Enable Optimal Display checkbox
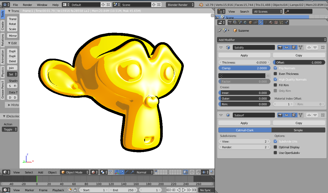328x193 pixels. click(276, 147)
